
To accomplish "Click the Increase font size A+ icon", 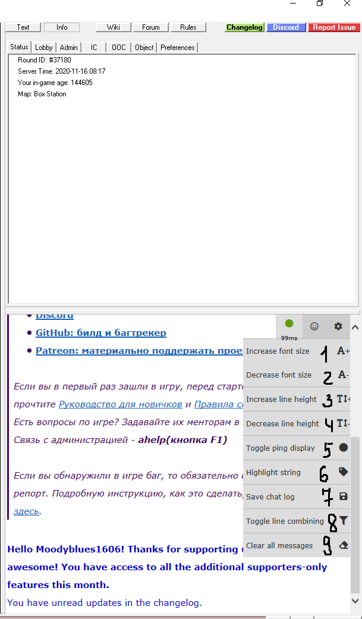I will click(343, 351).
